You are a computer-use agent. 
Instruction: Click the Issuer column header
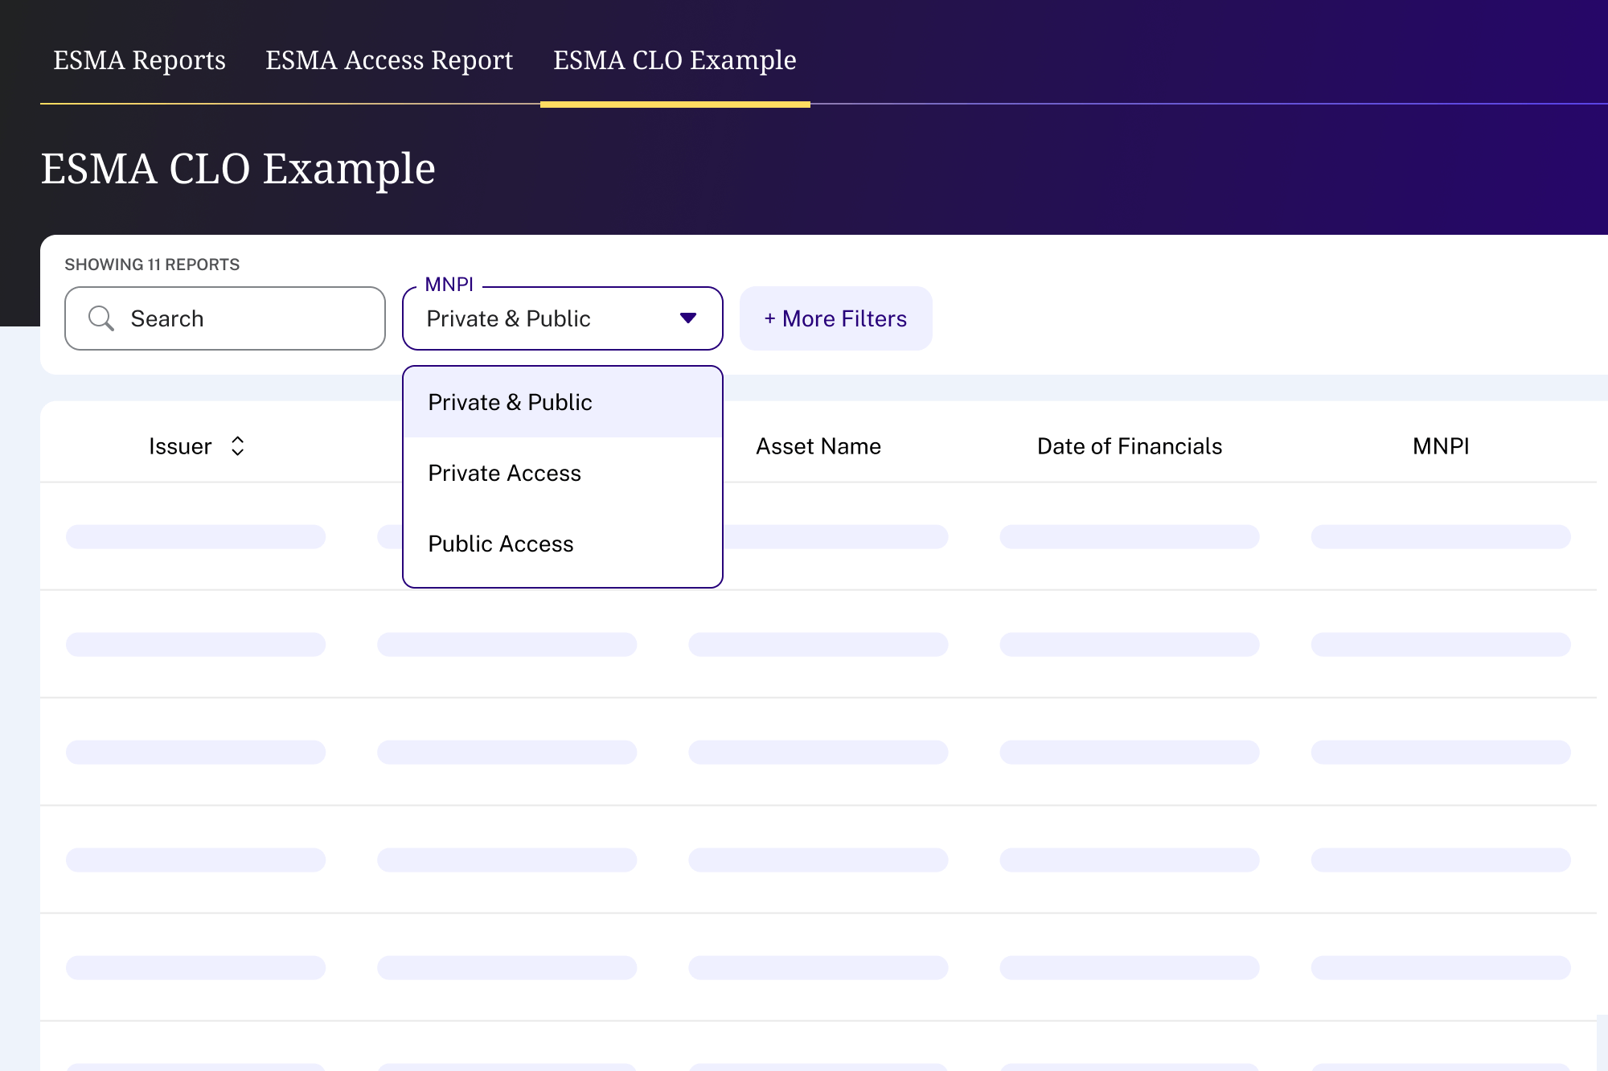click(180, 446)
